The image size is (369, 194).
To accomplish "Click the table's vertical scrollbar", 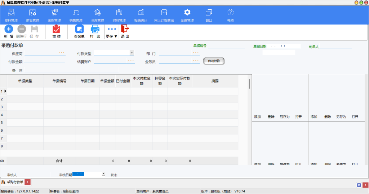I will [x=250, y=84].
